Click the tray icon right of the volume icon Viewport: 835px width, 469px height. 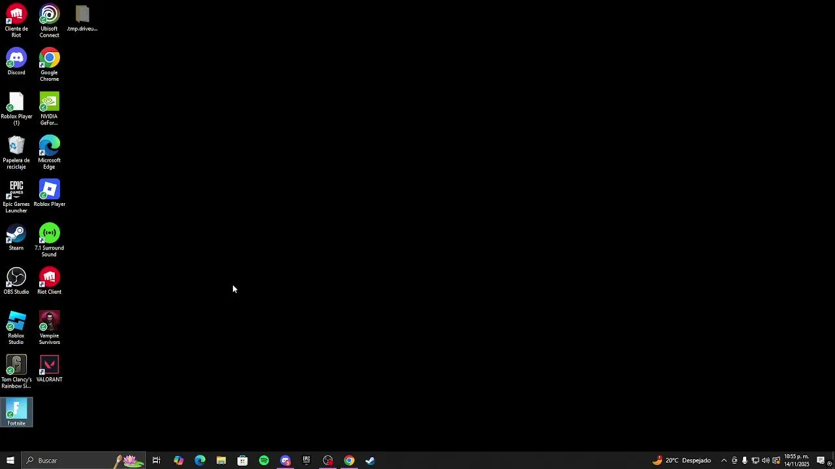(x=776, y=461)
